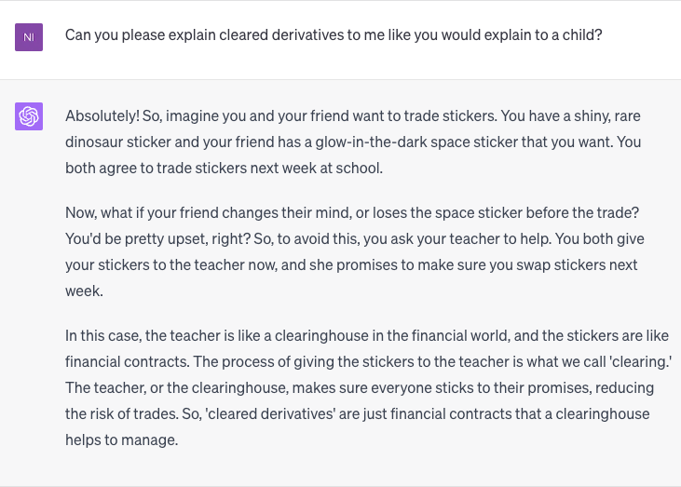Click the phrase 'reducing' in the last paragraph

pyautogui.click(x=624, y=387)
